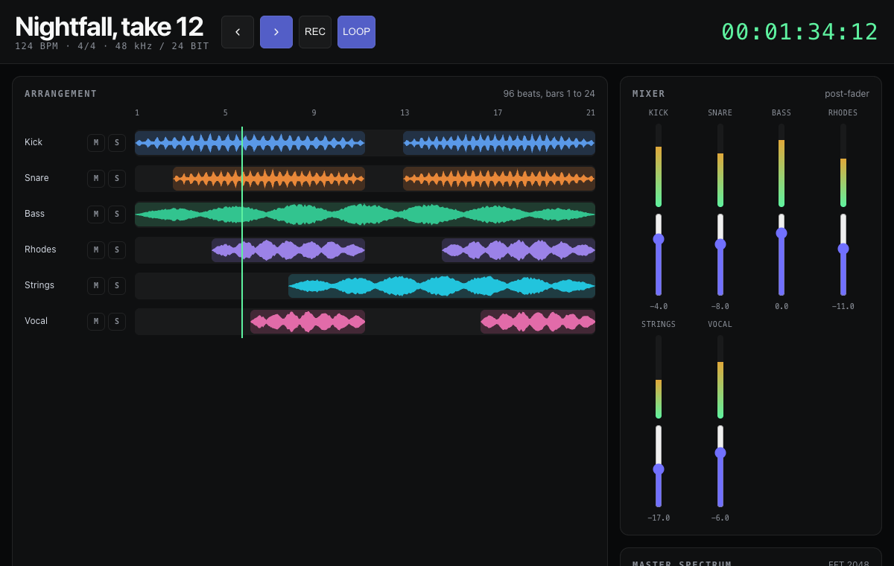Mute the Vocal track
This screenshot has height=566, width=894.
96,322
